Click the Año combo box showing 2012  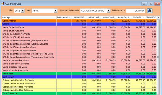19,11
